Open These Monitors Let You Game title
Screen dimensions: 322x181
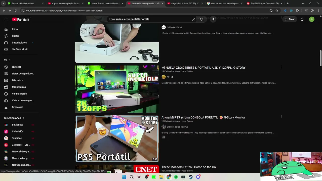[189, 167]
